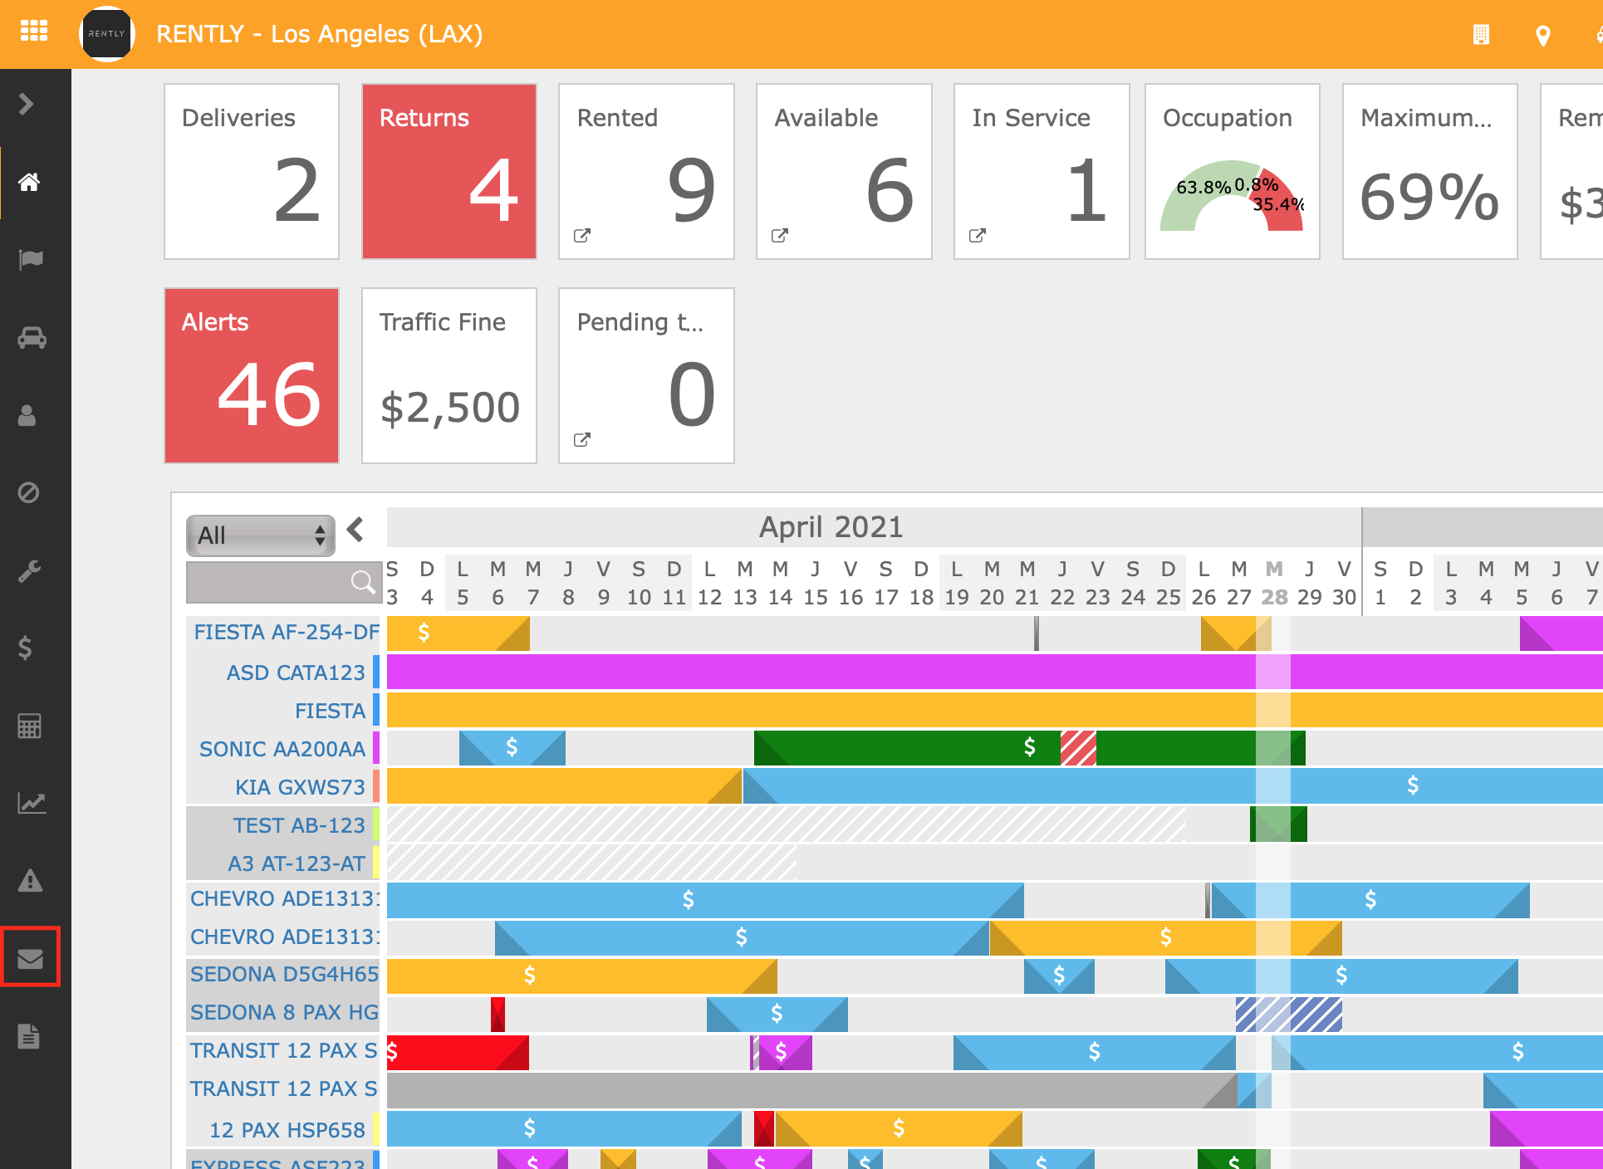Open the apps grid menu icon
Viewport: 1603px width, 1169px height.
(x=34, y=32)
